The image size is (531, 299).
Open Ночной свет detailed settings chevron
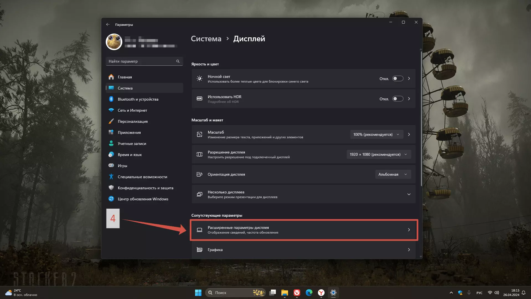(409, 79)
